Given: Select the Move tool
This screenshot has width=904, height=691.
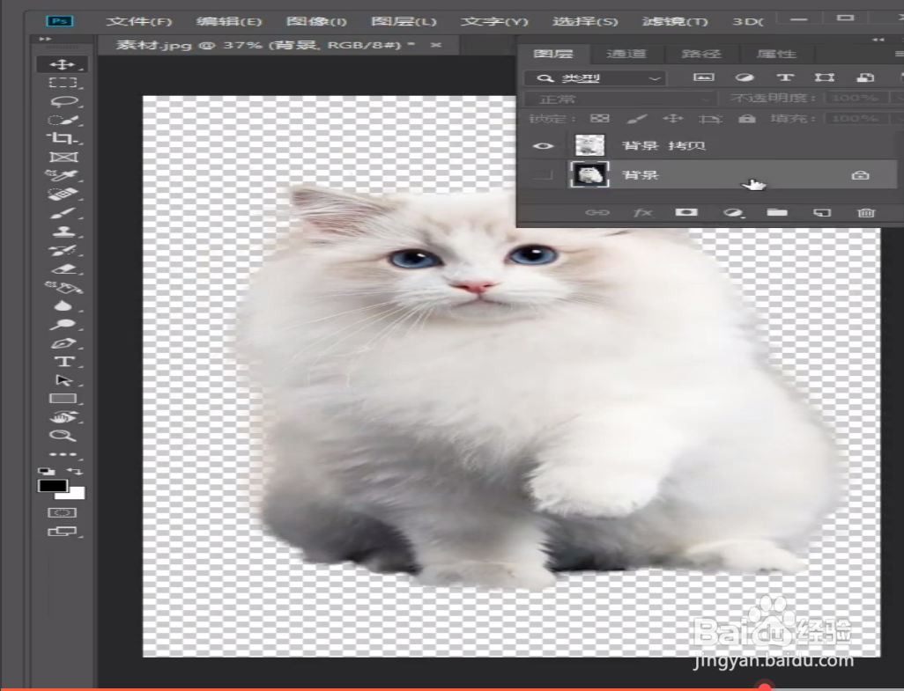Looking at the screenshot, I should pos(63,64).
